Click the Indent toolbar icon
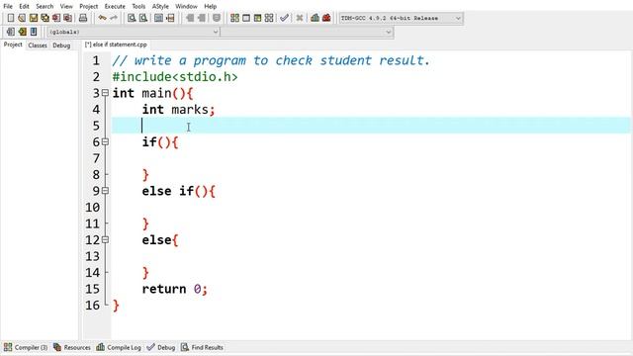The height and width of the screenshot is (356, 633). tap(190, 18)
